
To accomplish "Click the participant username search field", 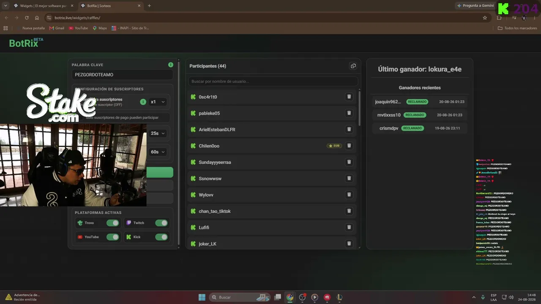I will coord(273,81).
